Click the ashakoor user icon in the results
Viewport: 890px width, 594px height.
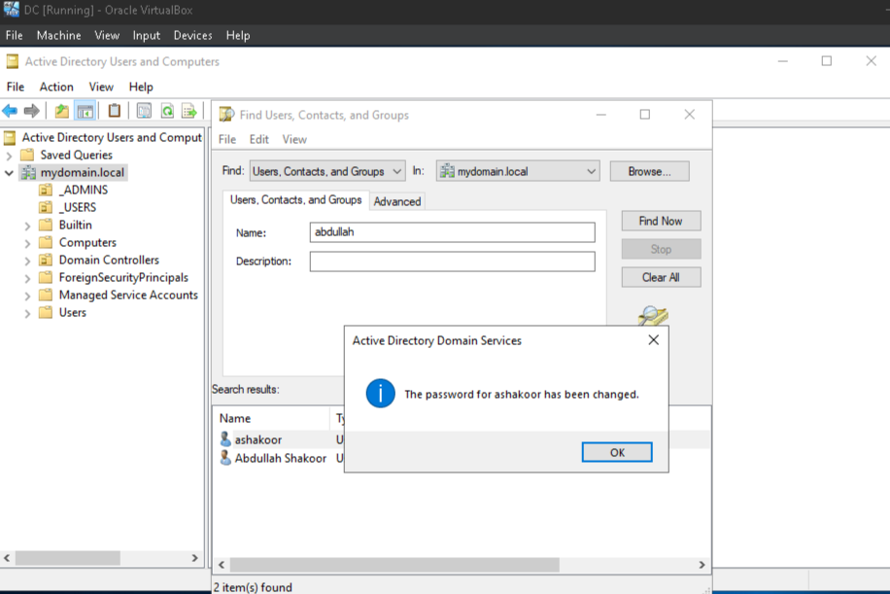click(x=225, y=439)
